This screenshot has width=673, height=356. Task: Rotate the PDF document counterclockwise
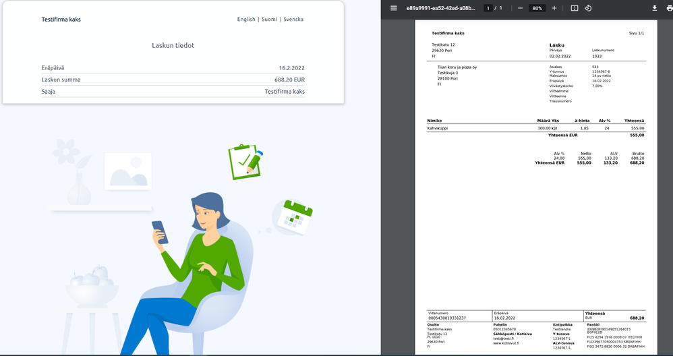[x=588, y=8]
